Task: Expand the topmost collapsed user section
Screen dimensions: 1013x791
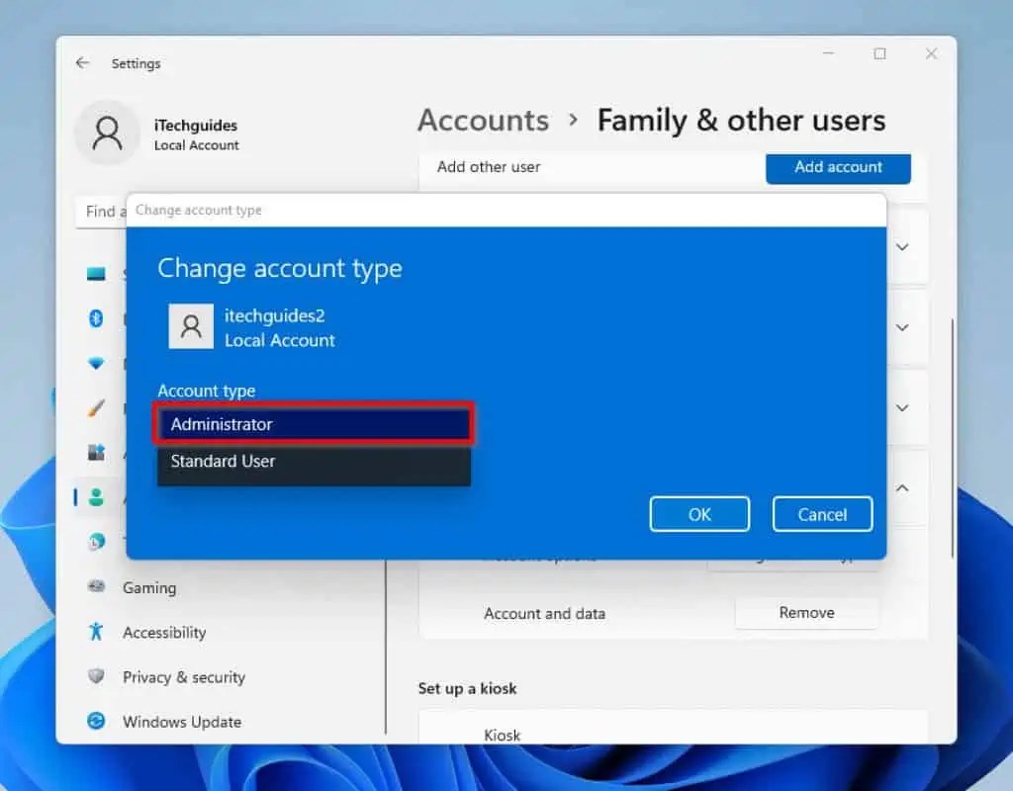Action: (901, 247)
